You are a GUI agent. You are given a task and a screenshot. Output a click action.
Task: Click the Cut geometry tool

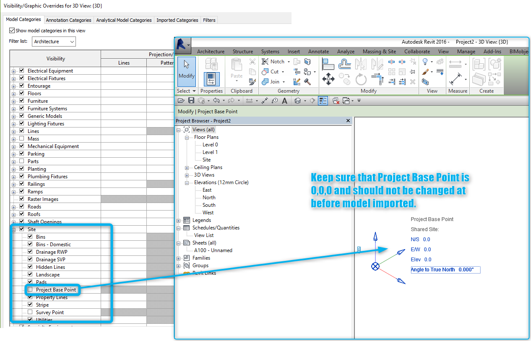pos(271,71)
